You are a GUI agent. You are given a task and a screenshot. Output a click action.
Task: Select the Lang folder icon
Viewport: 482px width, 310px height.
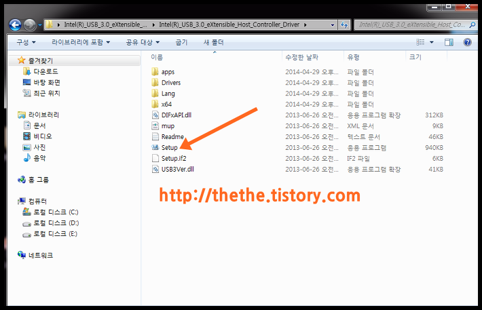pos(155,94)
